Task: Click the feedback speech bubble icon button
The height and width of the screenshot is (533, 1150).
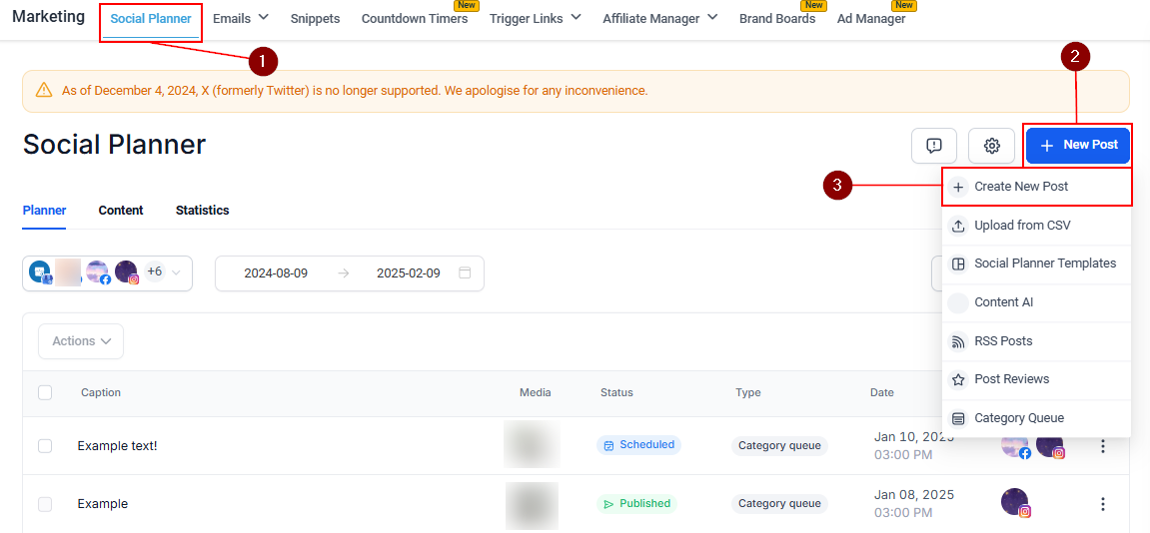Action: tap(934, 146)
